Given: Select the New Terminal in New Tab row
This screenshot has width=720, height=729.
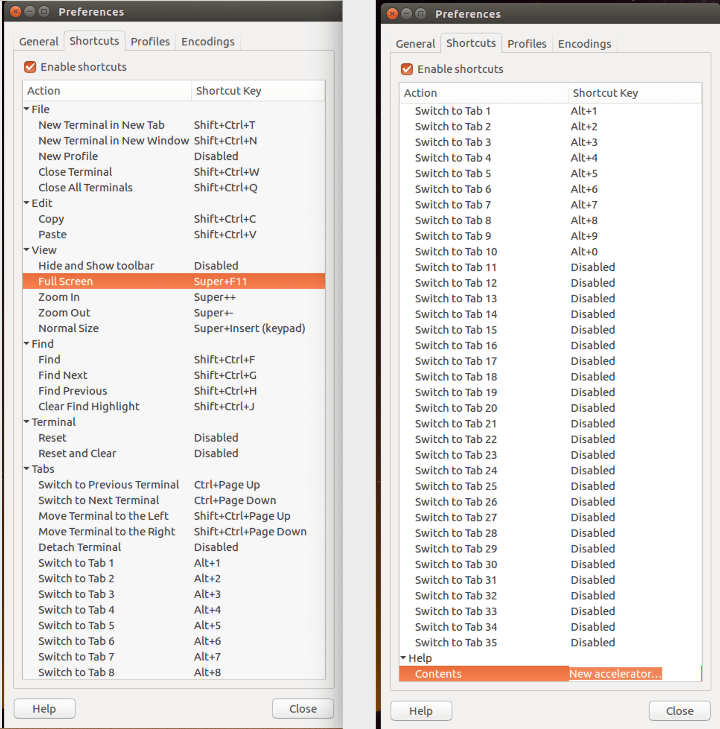Looking at the screenshot, I should (173, 125).
